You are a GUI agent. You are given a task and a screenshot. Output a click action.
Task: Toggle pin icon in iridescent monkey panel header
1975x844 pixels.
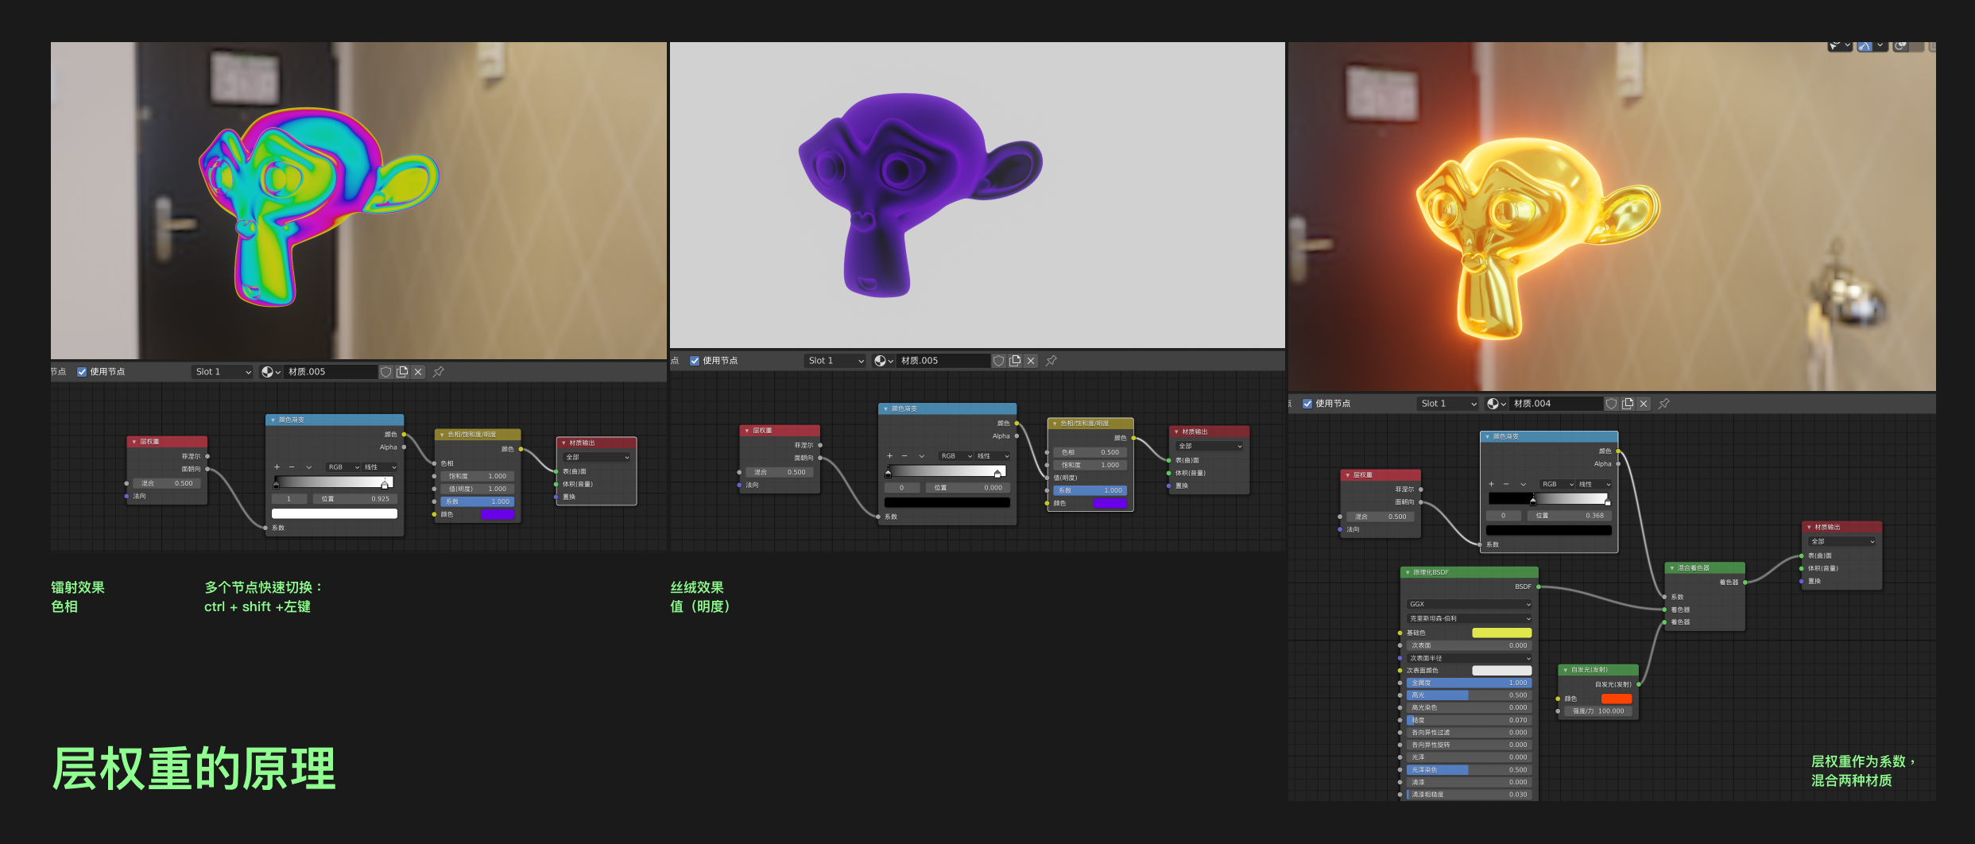tap(438, 372)
